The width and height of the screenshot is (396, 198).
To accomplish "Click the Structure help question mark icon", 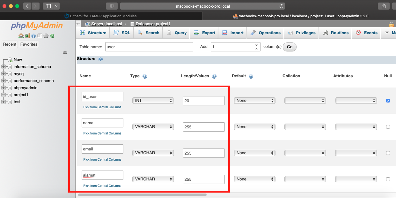I will pyautogui.click(x=100, y=59).
